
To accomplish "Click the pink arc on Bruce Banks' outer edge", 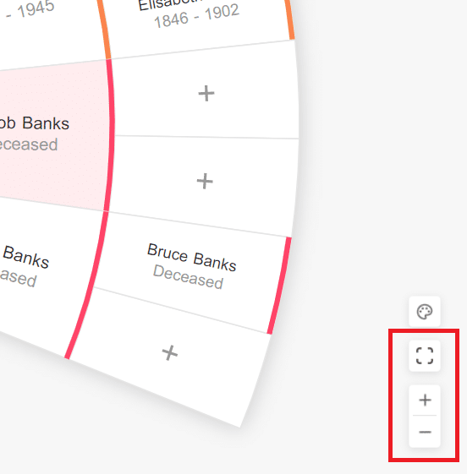I will (280, 286).
